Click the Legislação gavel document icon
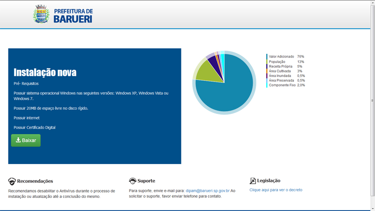This screenshot has width=375, height=211. (x=253, y=181)
